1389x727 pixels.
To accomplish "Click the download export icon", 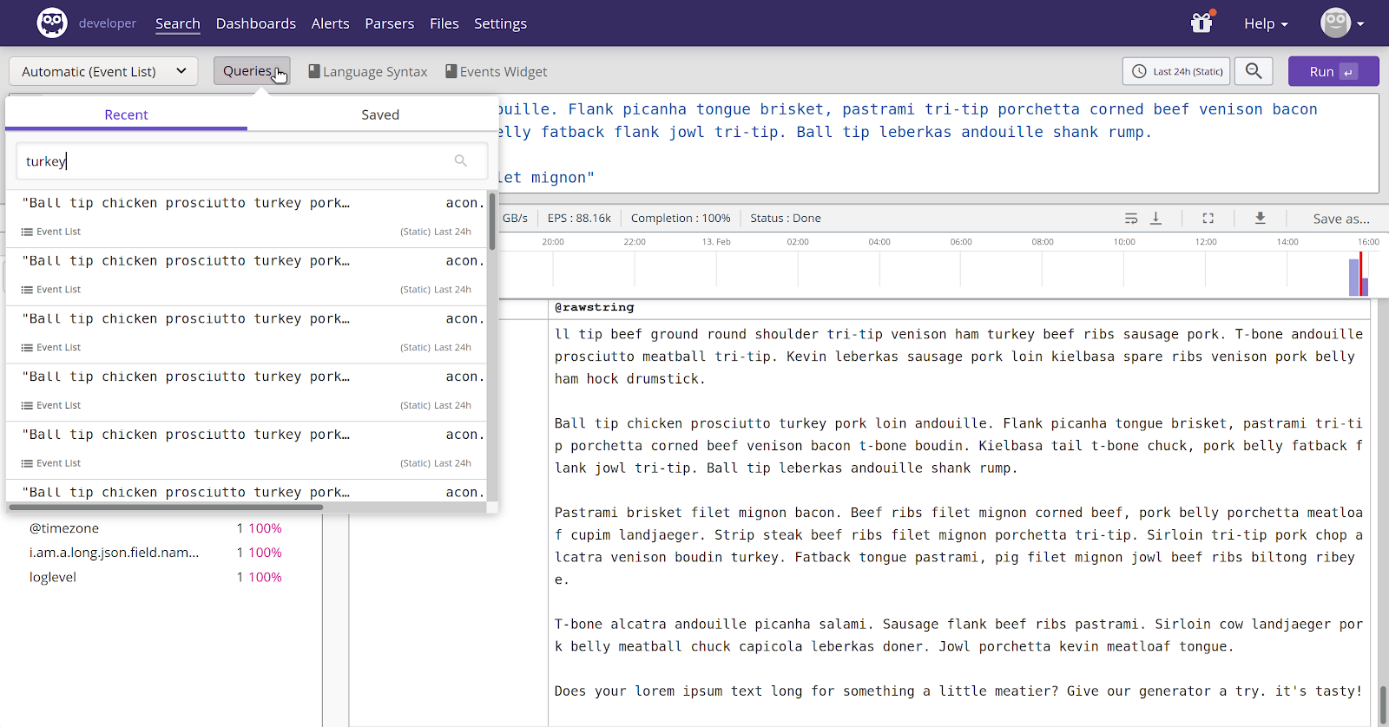I will tap(1260, 219).
